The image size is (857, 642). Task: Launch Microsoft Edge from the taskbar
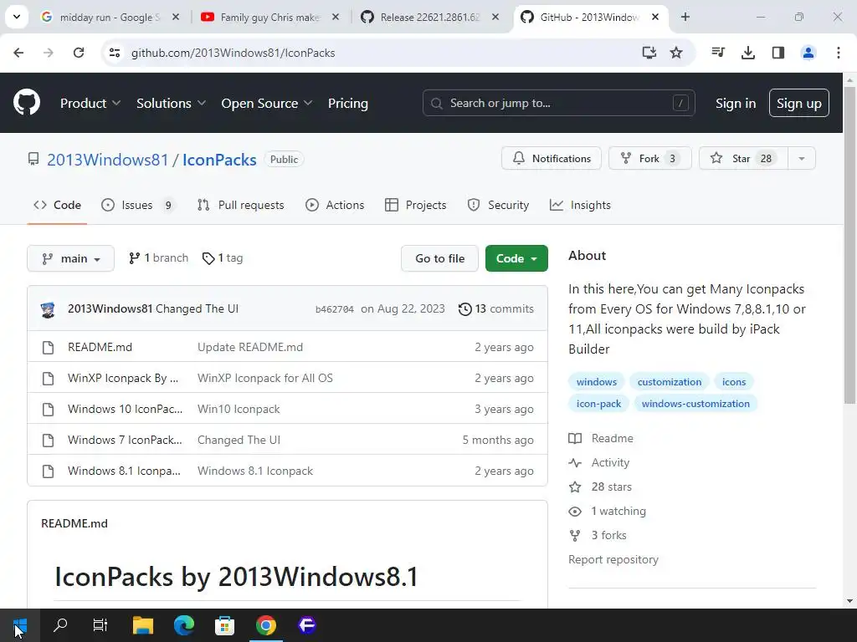point(183,625)
